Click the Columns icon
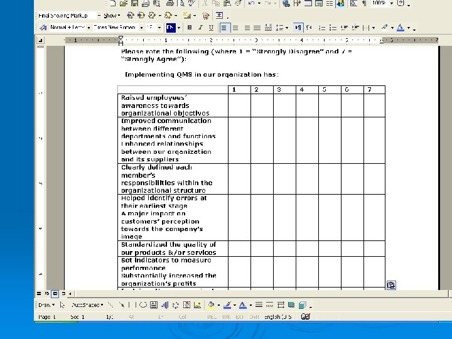This screenshot has width=452, height=339. (330, 4)
